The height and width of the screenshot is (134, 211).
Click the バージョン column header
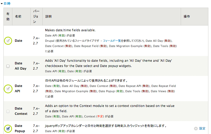tap(36, 17)
